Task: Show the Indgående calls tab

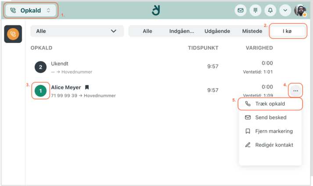Action: point(183,31)
